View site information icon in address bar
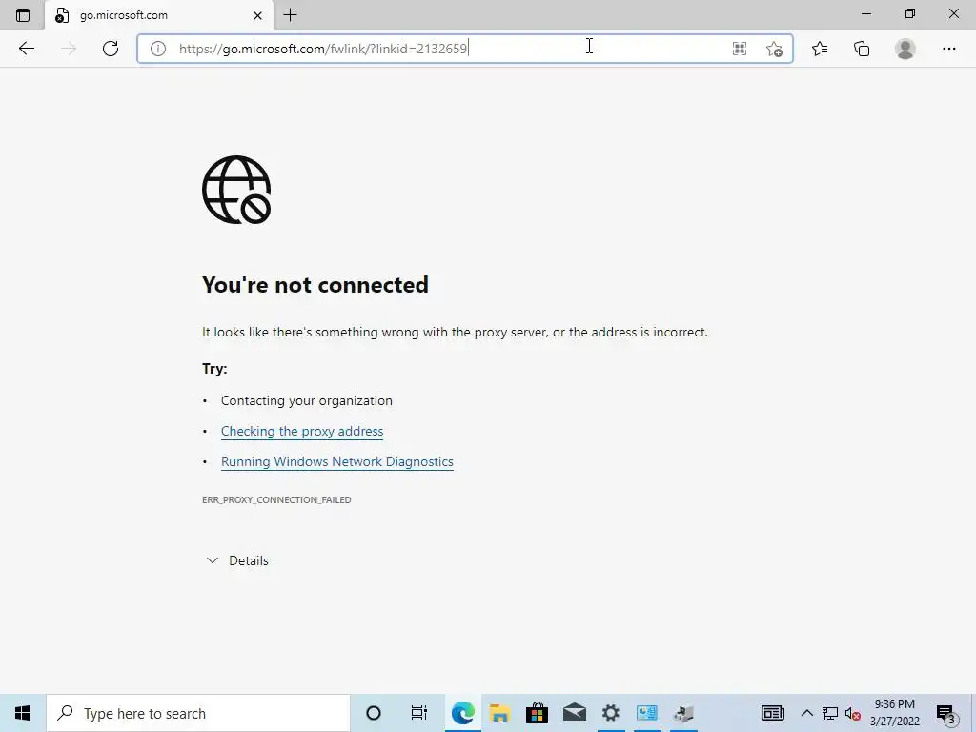 click(158, 49)
